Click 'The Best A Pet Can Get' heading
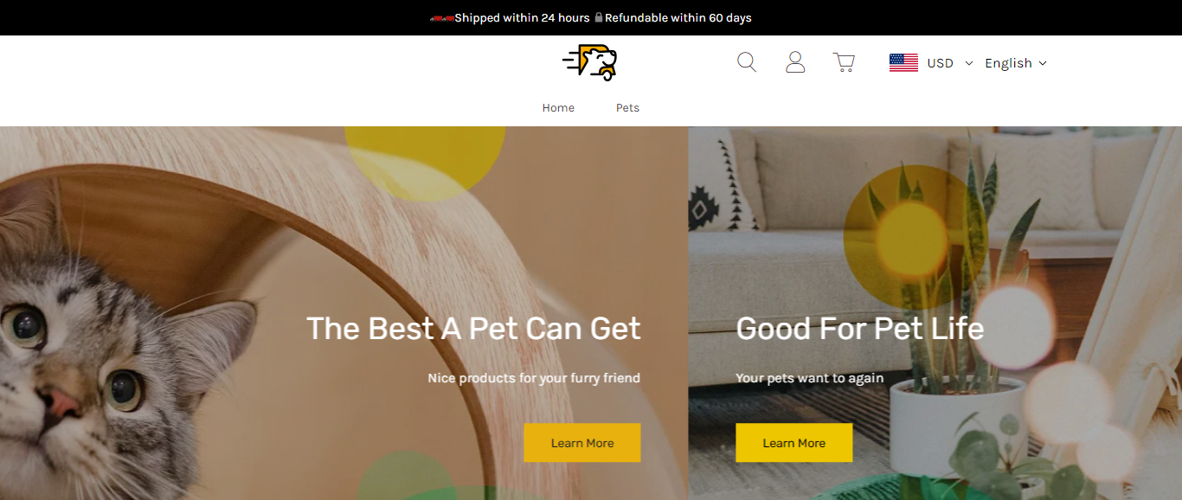Viewport: 1182px width, 500px height. tap(473, 329)
